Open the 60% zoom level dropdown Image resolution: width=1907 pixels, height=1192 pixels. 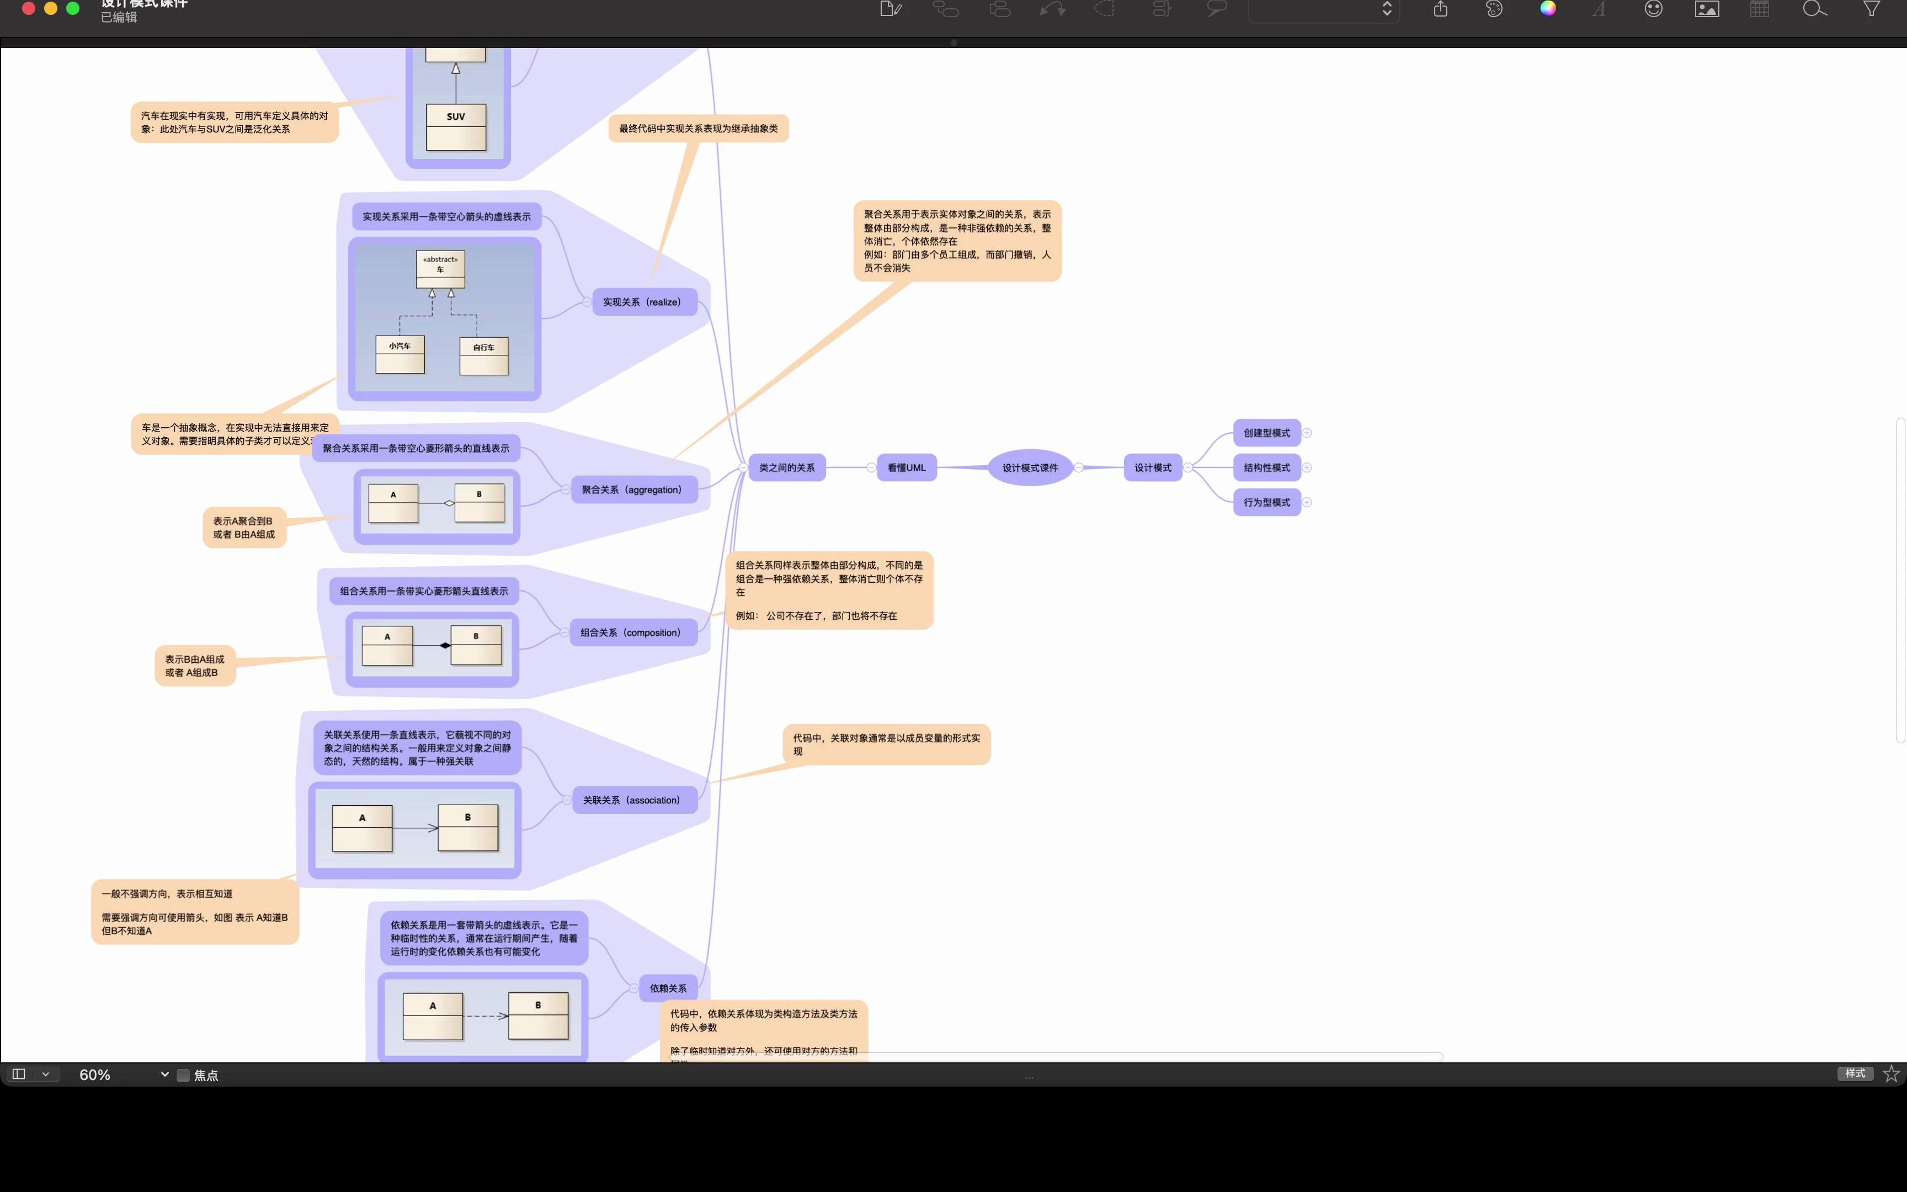[124, 1074]
